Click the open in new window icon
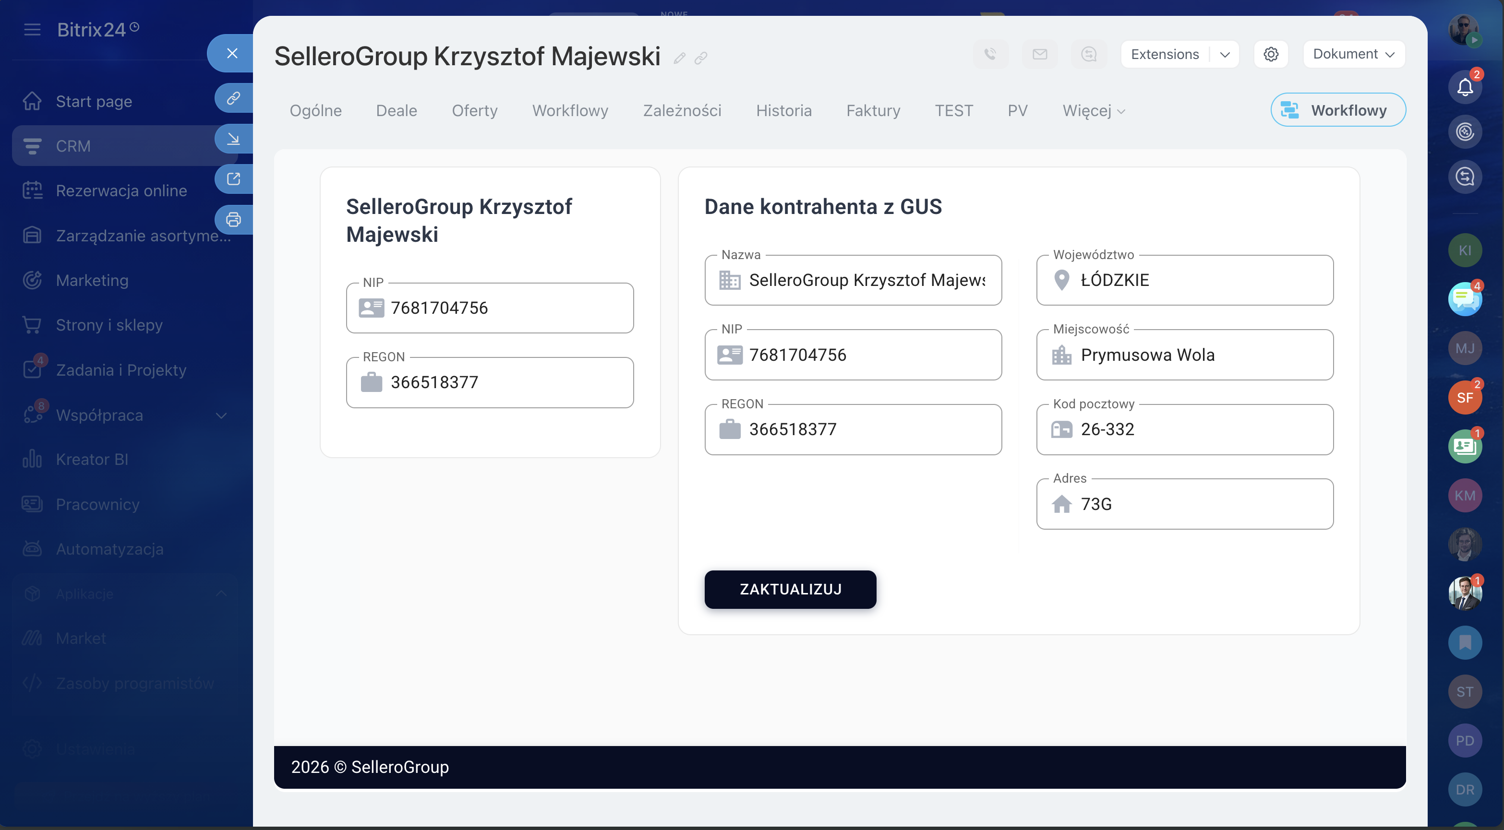 (x=233, y=178)
